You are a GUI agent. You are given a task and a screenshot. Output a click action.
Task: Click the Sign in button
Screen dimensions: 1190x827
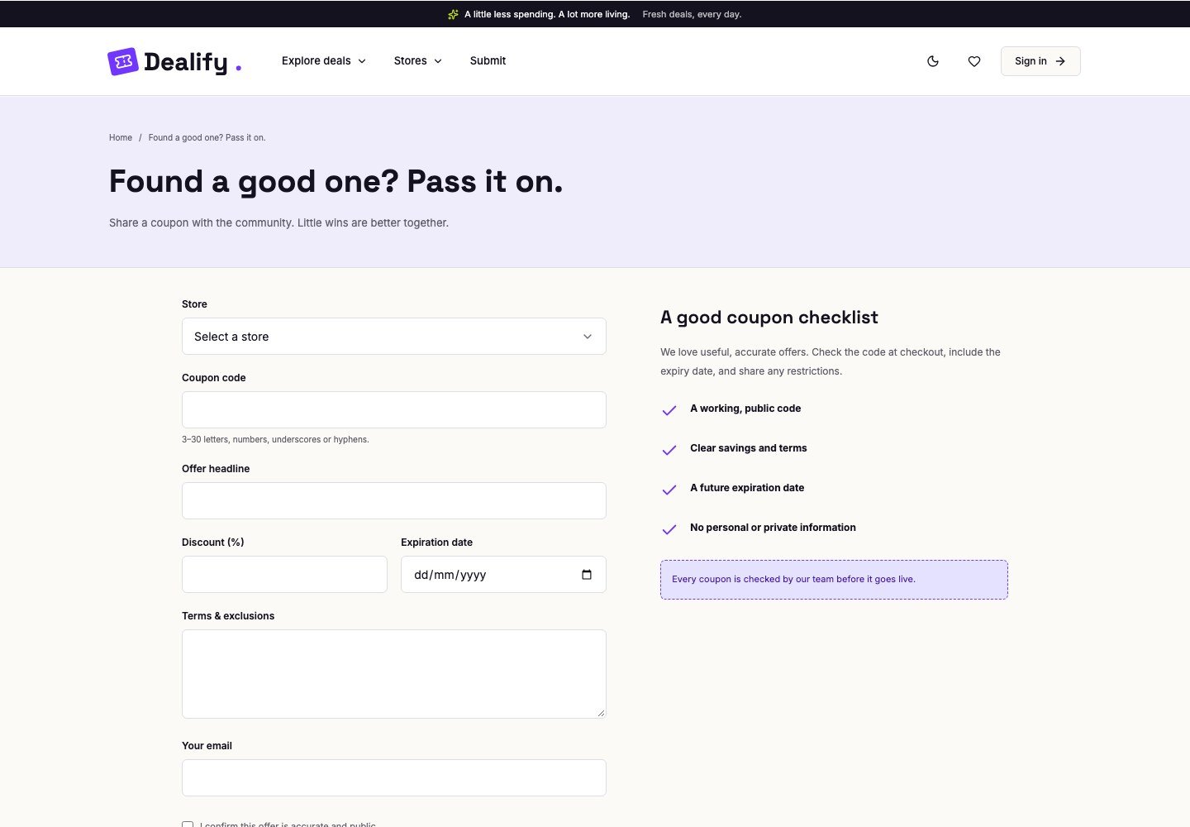point(1040,61)
